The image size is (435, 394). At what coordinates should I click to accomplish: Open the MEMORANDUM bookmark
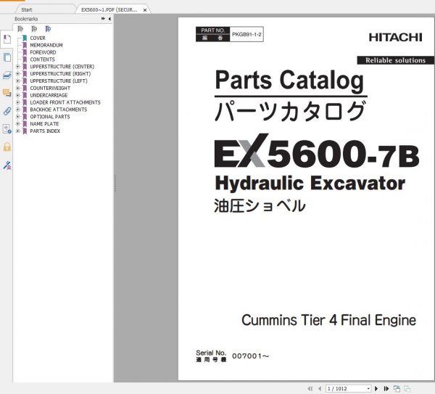pyautogui.click(x=46, y=45)
